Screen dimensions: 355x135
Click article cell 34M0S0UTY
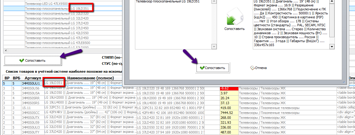pyautogui.click(x=33, y=132)
